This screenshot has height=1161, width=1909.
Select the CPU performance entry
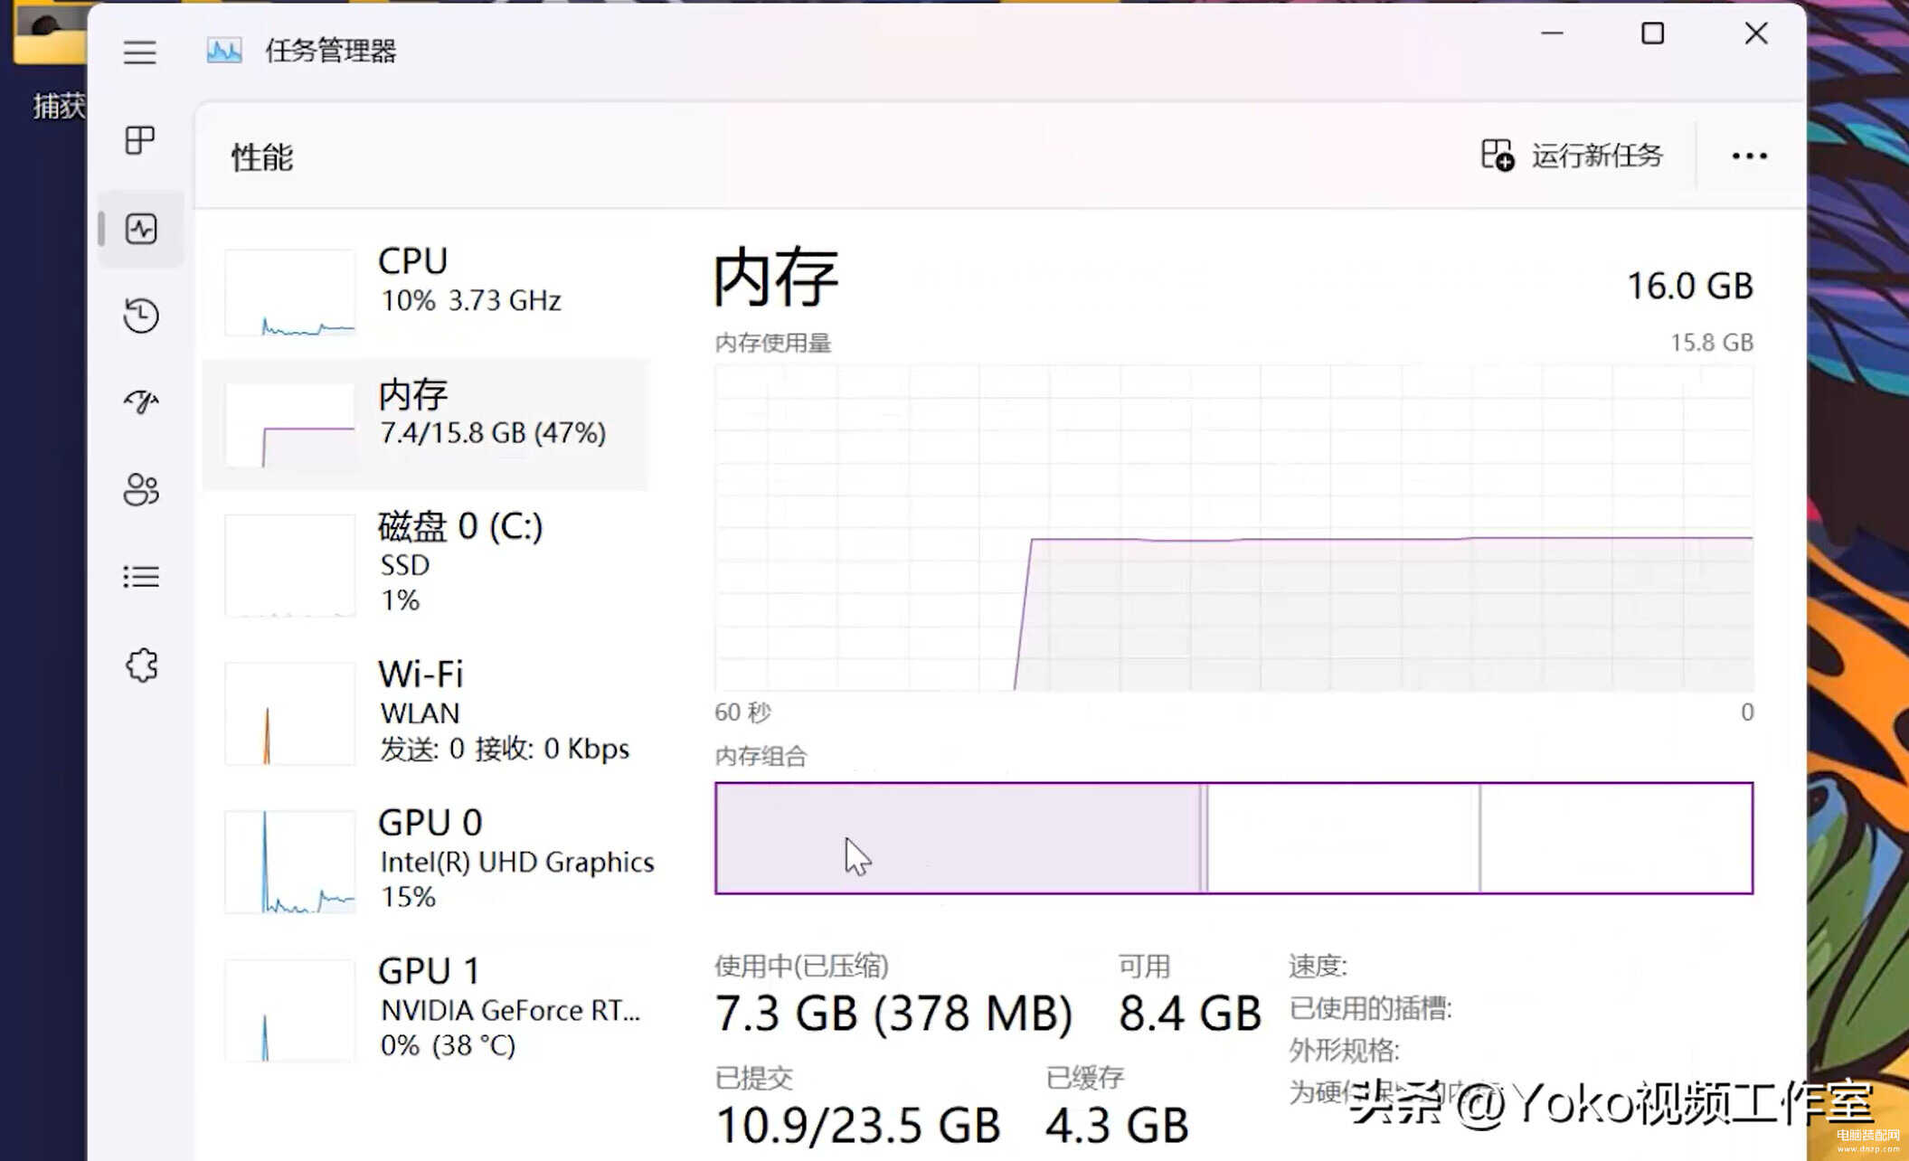(426, 290)
